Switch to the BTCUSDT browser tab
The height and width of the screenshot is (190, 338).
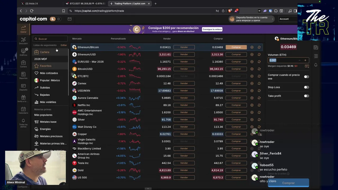click(x=85, y=4)
